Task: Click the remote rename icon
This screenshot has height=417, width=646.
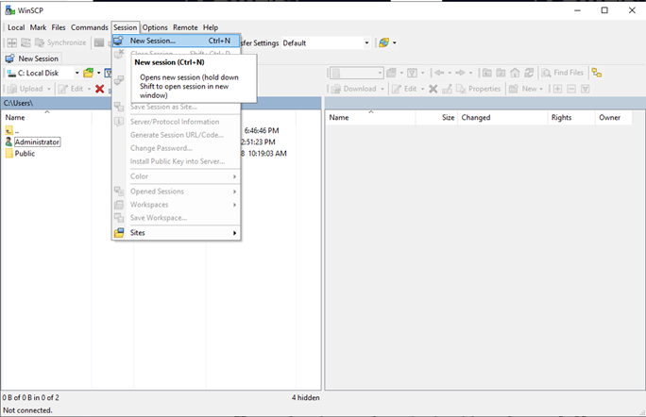Action: [447, 89]
